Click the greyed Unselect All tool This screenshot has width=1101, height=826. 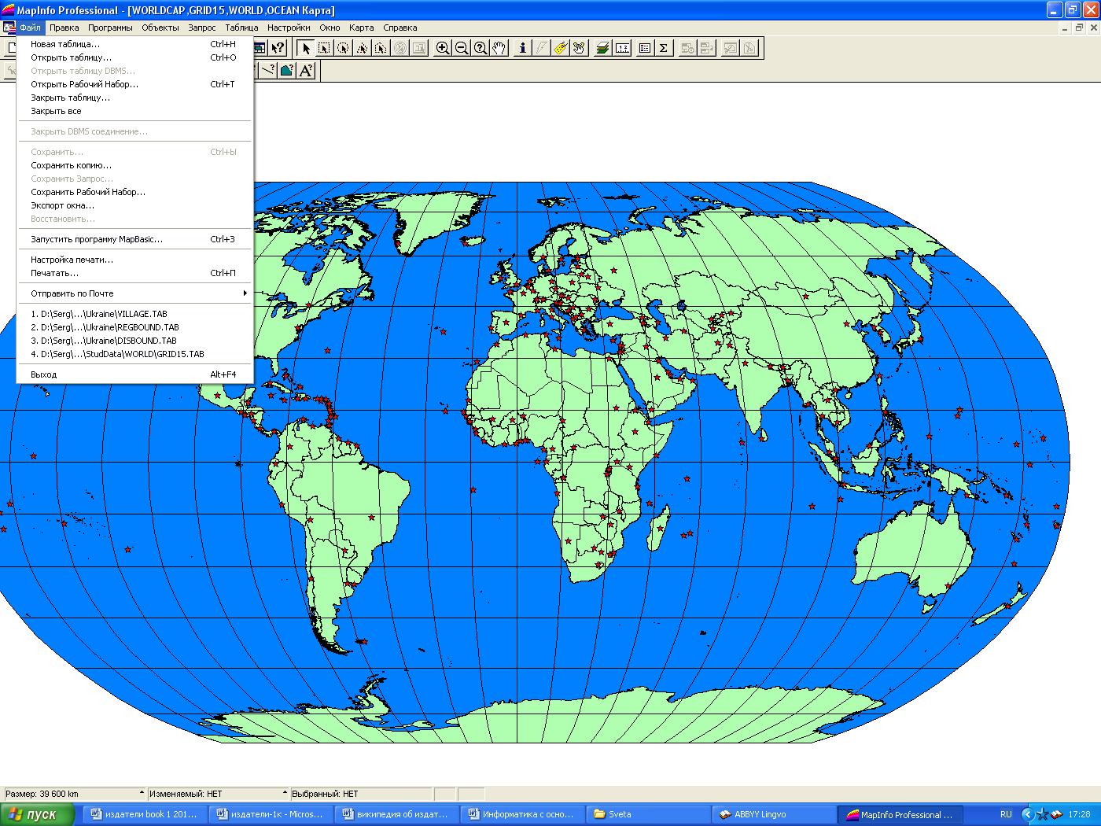click(400, 48)
